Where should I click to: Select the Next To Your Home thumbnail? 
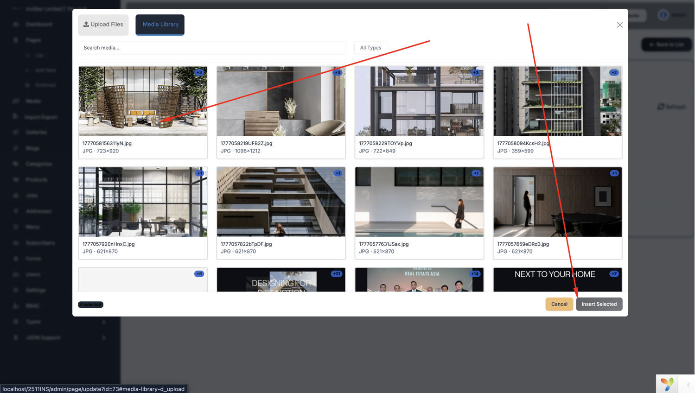coord(557,280)
